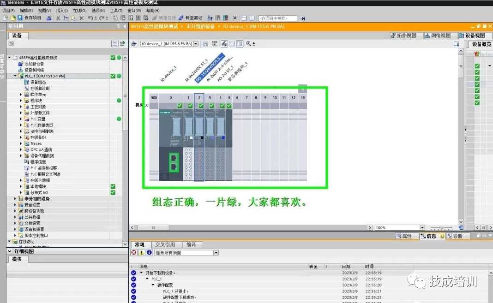Collapse the 开始下载到设备 message row
Viewport: 493px width, 303px height.
point(141,273)
